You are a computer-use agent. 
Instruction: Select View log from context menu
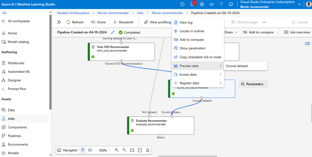[x=198, y=22]
